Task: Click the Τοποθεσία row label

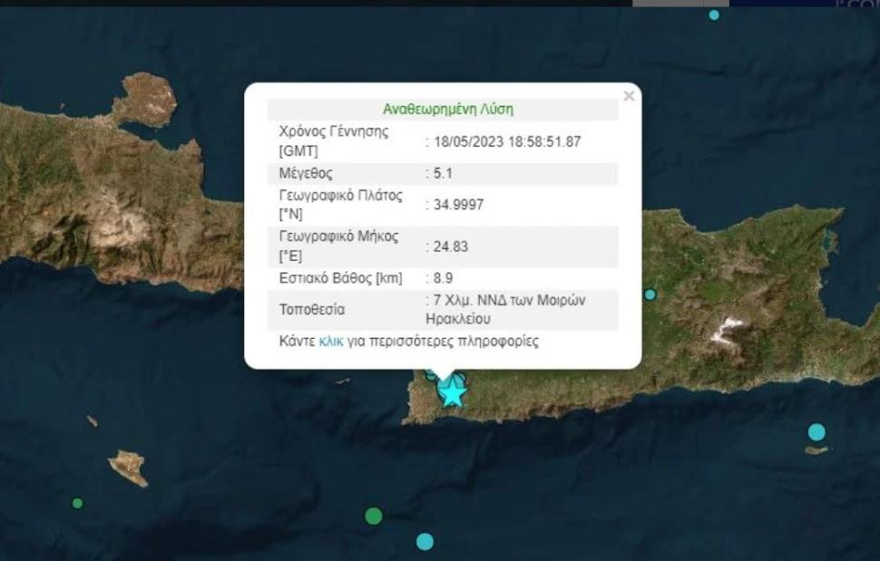Action: (x=311, y=309)
